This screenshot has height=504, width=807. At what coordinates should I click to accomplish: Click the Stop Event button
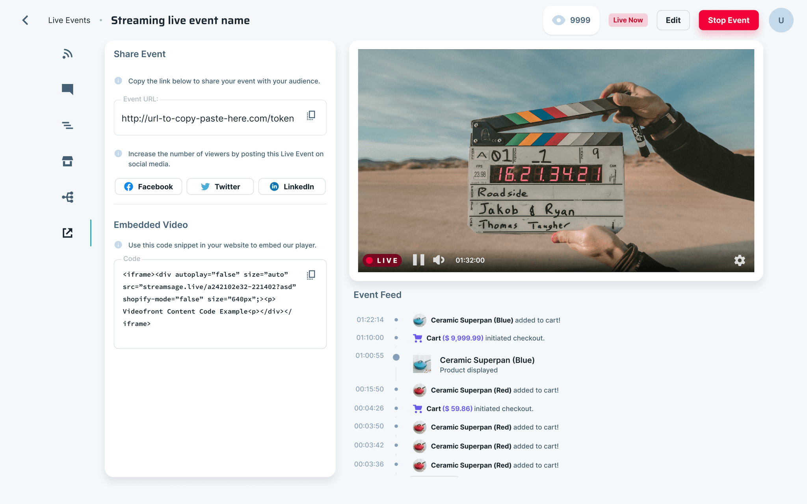click(x=729, y=20)
